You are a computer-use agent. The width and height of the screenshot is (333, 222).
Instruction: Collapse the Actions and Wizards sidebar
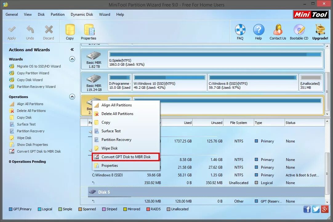[x=72, y=49]
